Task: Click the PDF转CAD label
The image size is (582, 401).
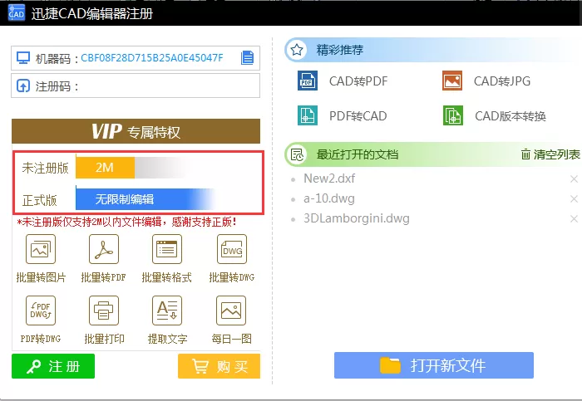Action: 358,116
